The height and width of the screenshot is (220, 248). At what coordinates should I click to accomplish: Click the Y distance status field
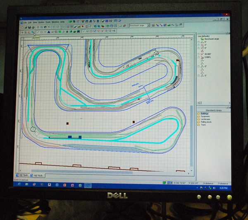[224, 184]
